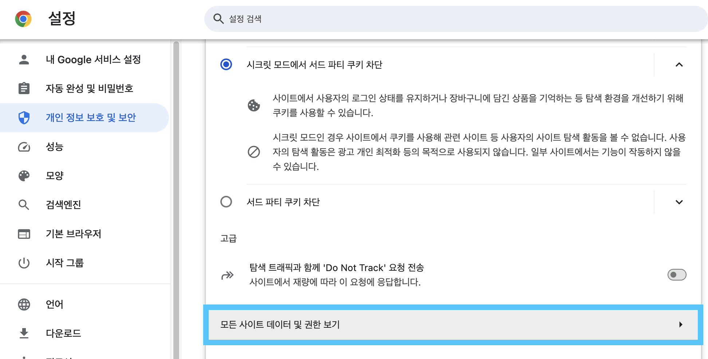Collapse the incognito third-party cookie details
The height and width of the screenshot is (359, 708).
tap(679, 65)
